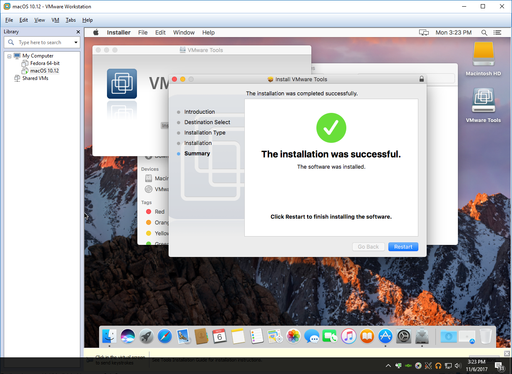
Task: Open System Preferences gear in dock
Action: [404, 336]
